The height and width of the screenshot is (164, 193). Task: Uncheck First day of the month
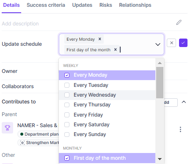click(67, 158)
